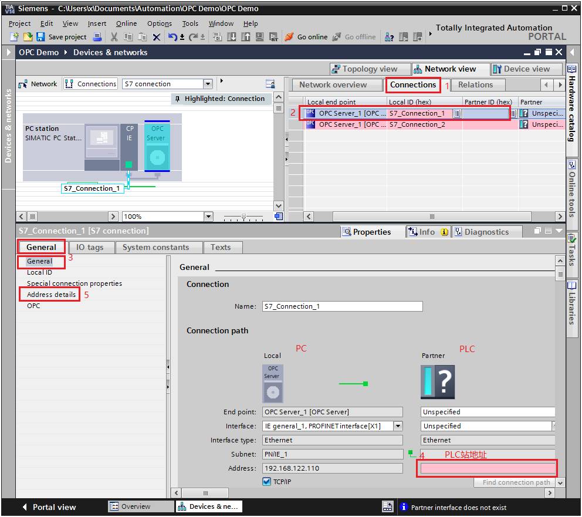Select Special connection properties tree item
Image resolution: width=582 pixels, height=517 pixels.
75,283
